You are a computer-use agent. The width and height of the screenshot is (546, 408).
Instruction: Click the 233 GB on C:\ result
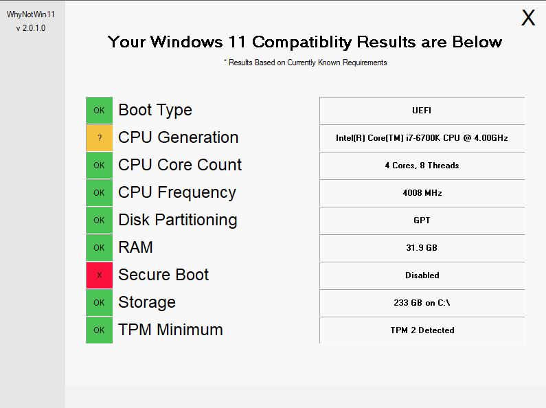tap(422, 303)
